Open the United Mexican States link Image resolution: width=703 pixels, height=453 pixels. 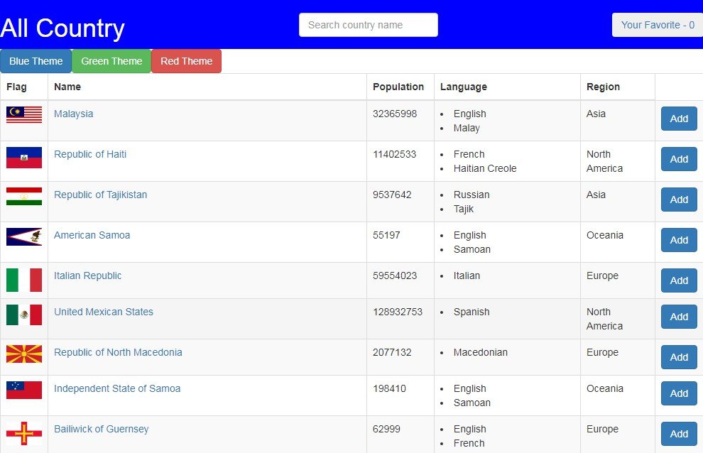pos(104,312)
